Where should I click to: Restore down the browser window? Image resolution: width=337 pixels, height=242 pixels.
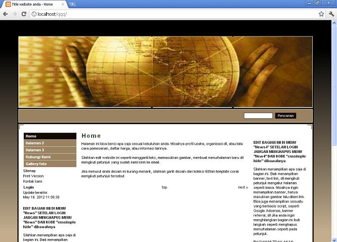[317, 3]
